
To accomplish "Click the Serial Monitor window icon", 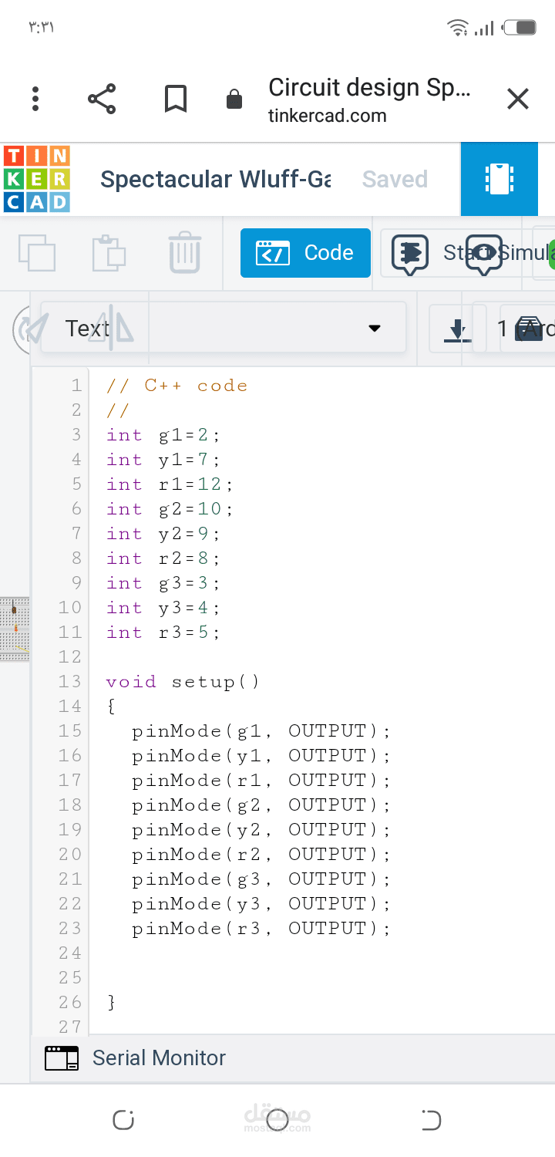I will 62,1058.
